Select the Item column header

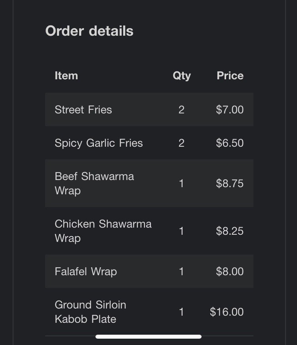pyautogui.click(x=66, y=76)
